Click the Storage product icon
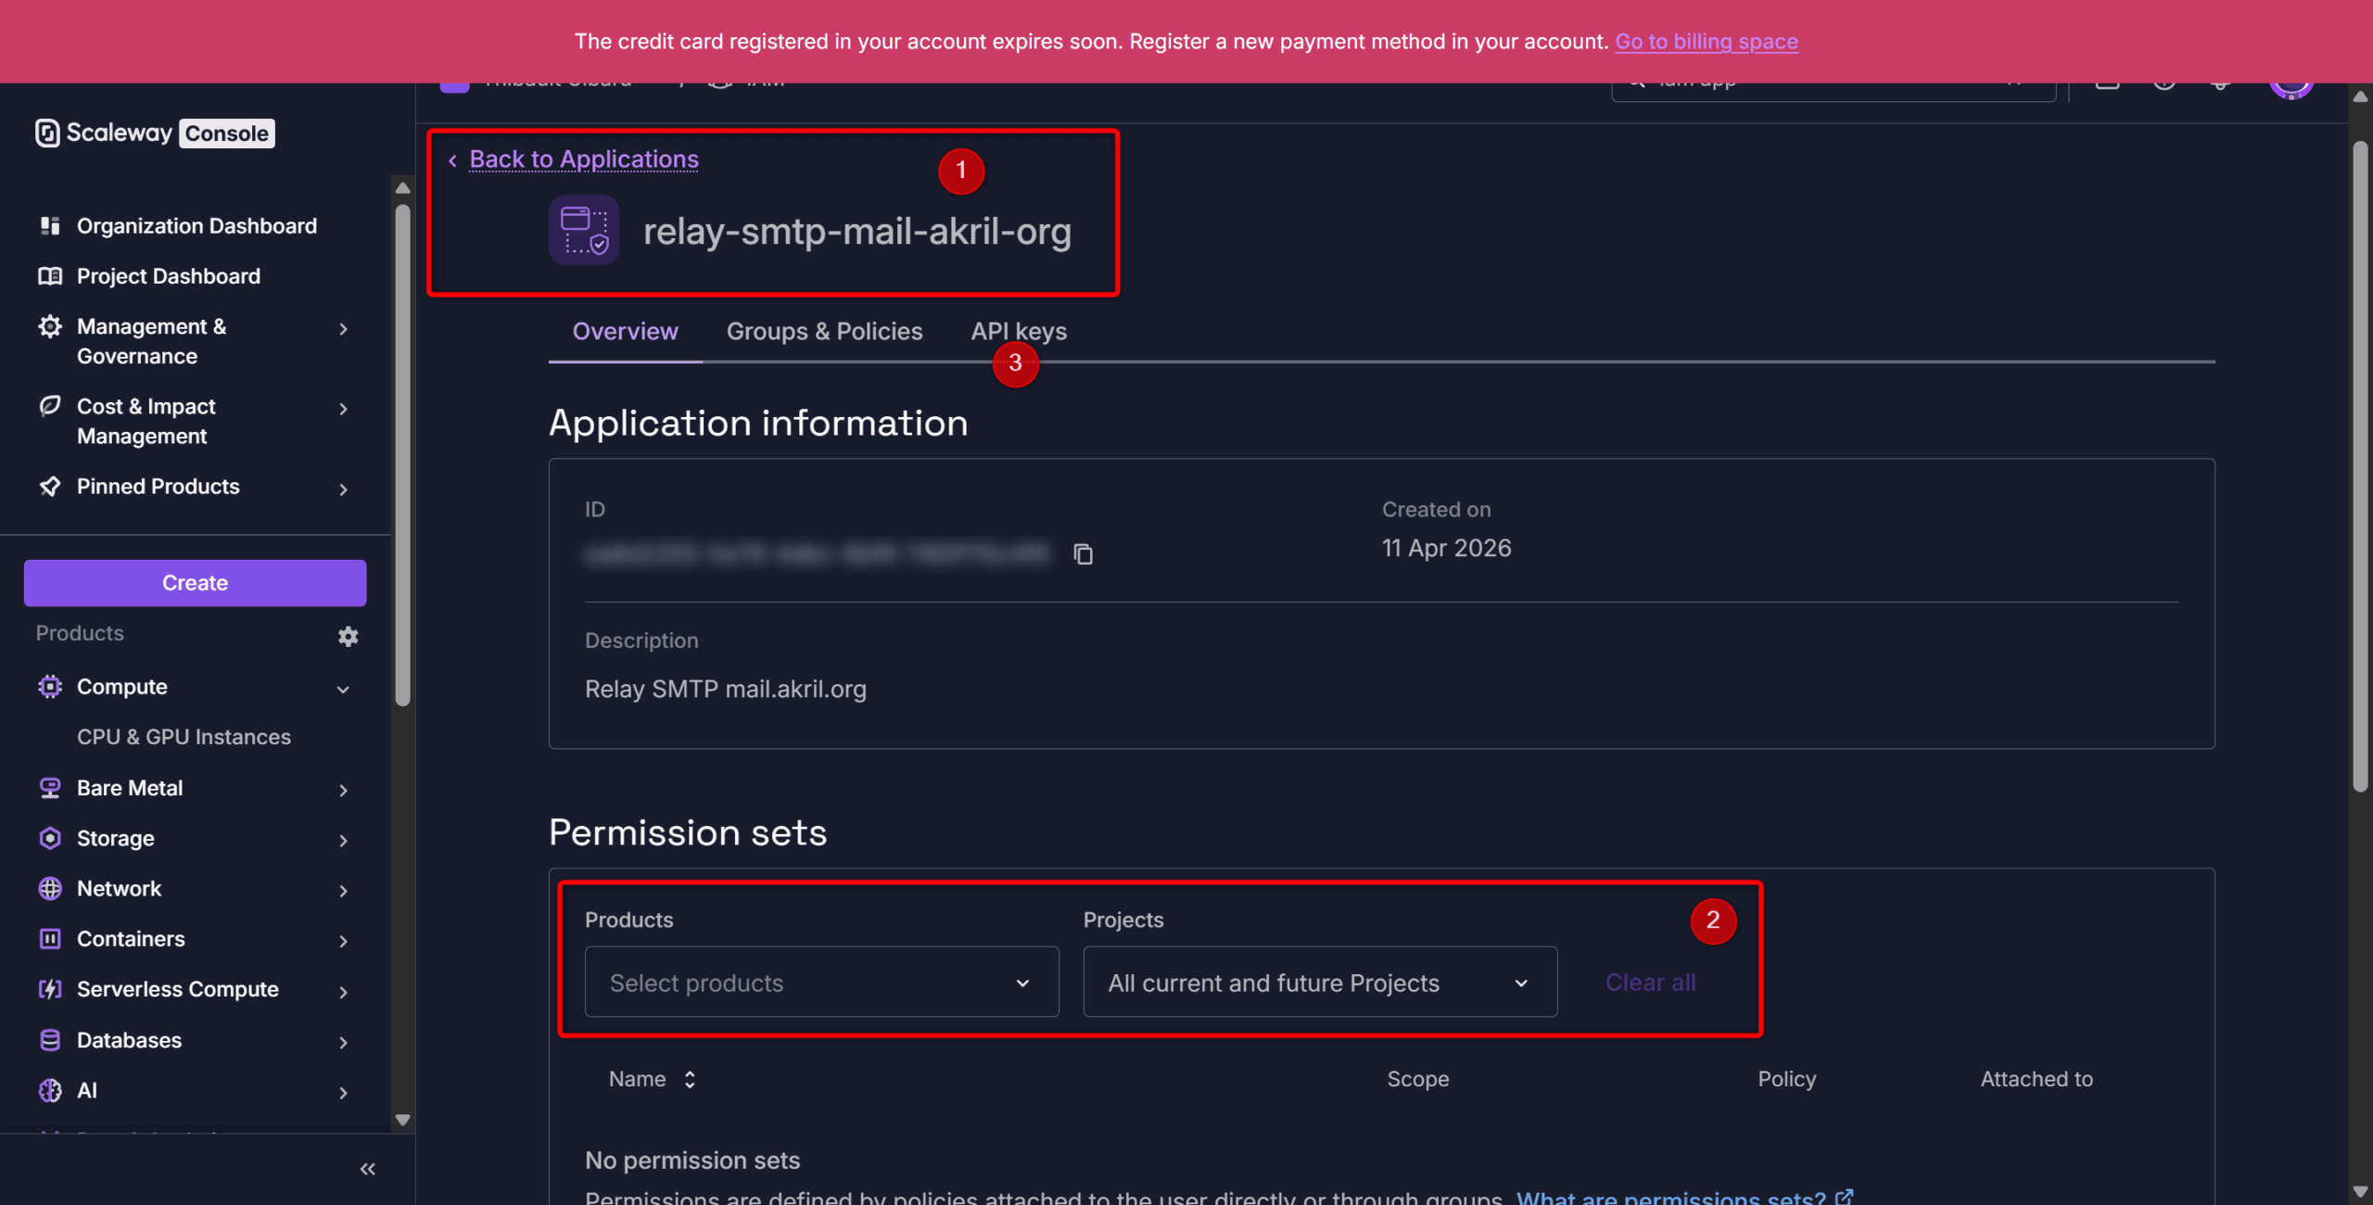 point(50,838)
